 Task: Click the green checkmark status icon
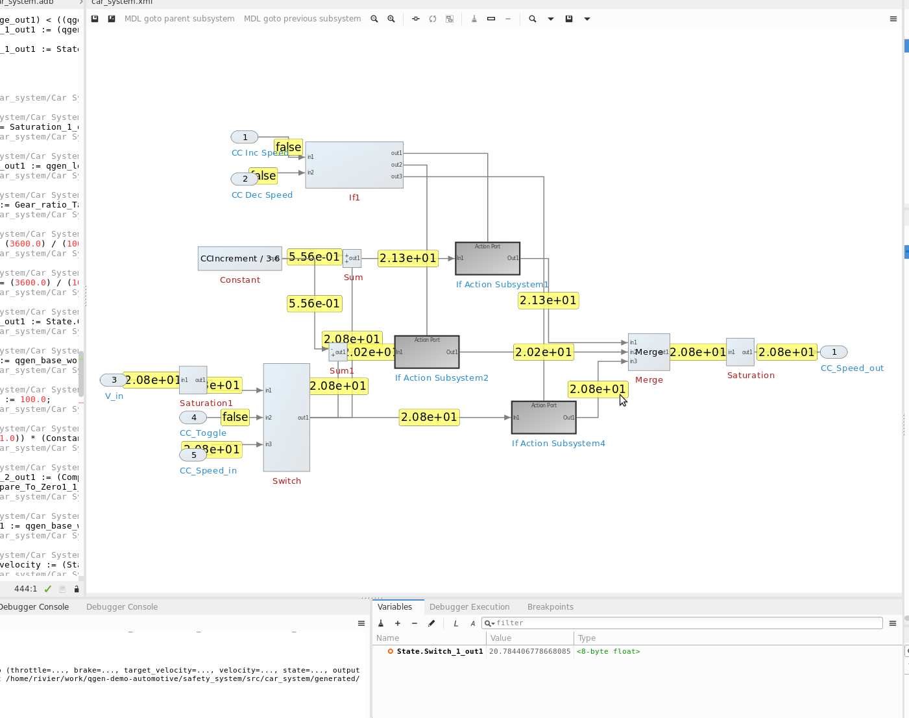(47, 589)
